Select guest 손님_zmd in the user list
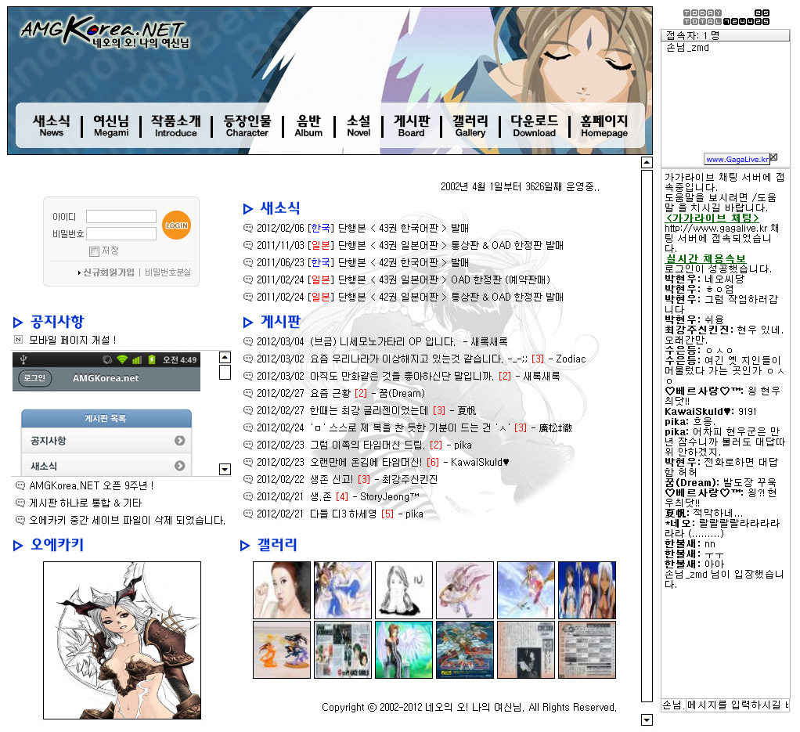 tap(688, 48)
